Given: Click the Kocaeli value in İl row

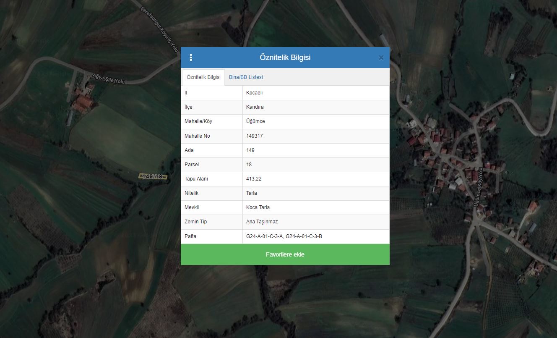Looking at the screenshot, I should point(254,93).
